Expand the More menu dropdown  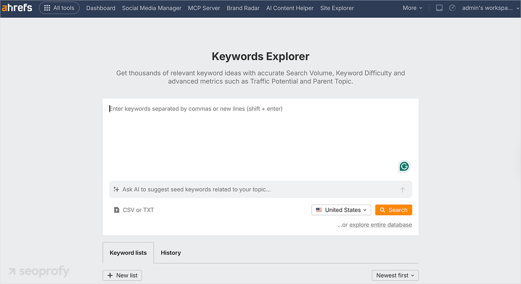(x=412, y=7)
